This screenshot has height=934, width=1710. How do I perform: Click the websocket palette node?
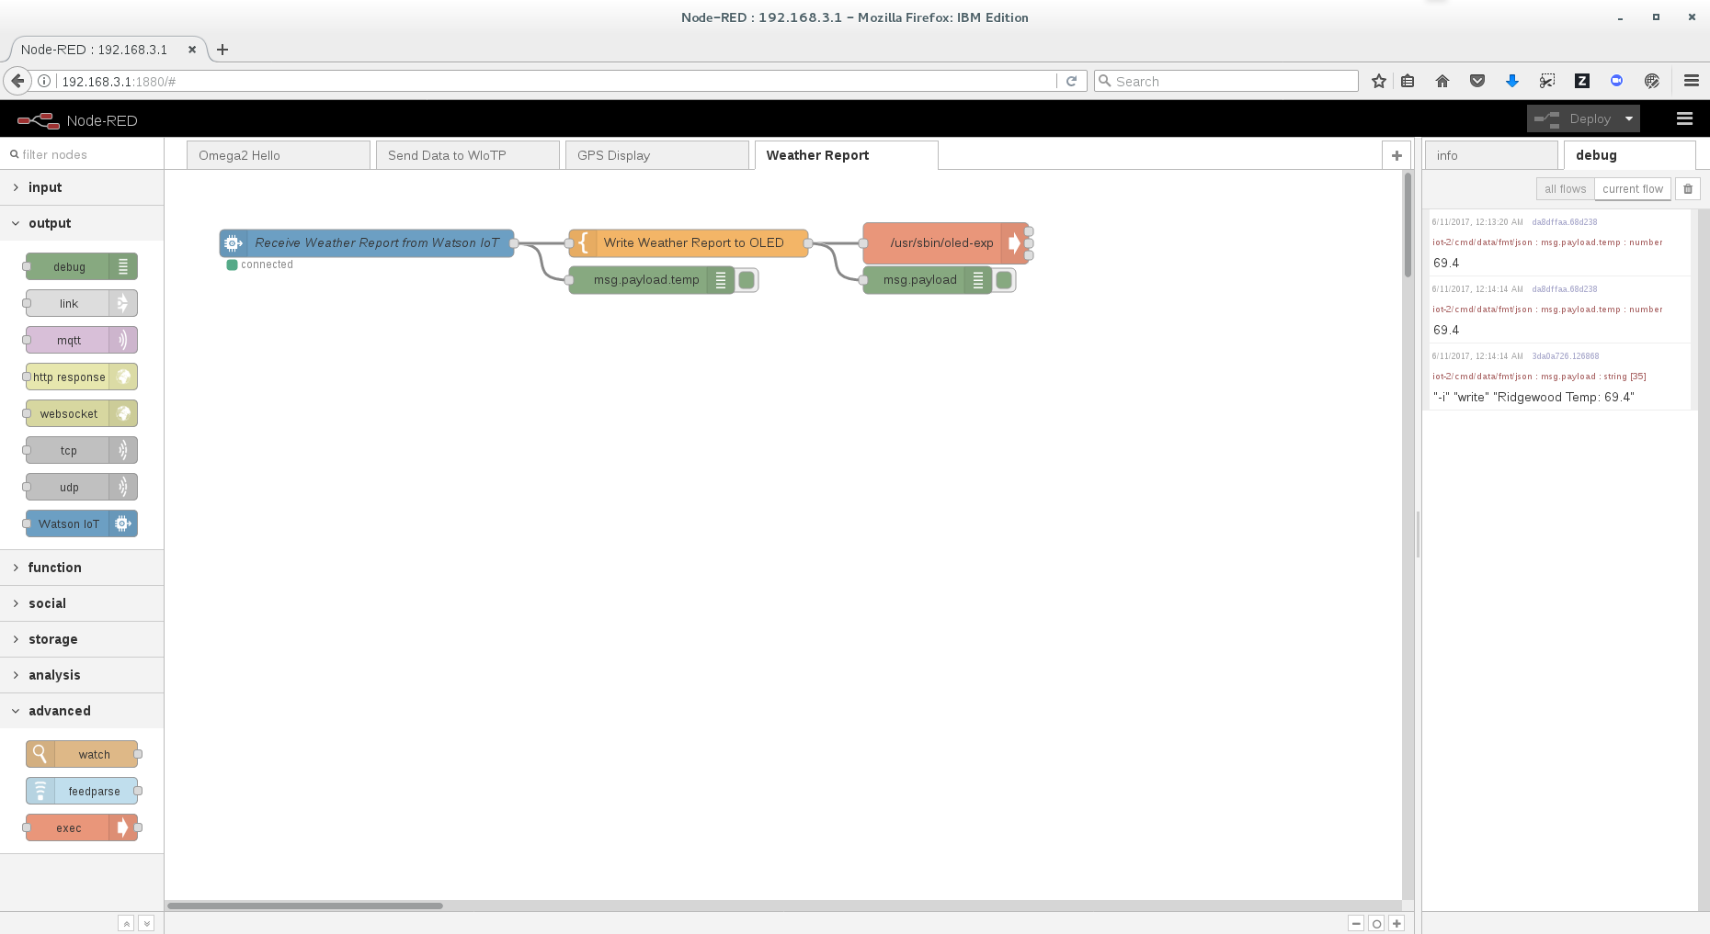pos(82,413)
